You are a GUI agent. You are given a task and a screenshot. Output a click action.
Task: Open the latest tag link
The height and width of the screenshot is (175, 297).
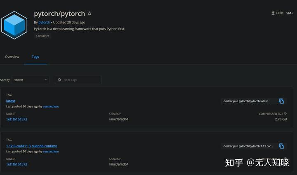pos(10,101)
